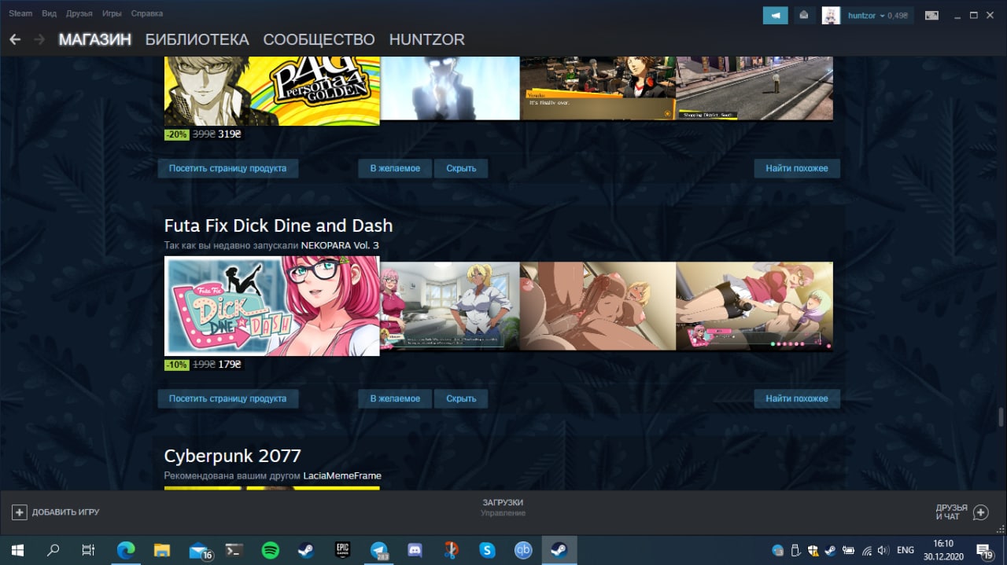Image resolution: width=1007 pixels, height=565 pixels.
Task: Switch to the МАГАЗИН tab
Action: click(x=94, y=39)
